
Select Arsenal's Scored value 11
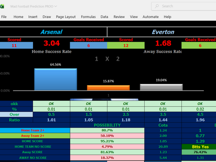point(16,45)
